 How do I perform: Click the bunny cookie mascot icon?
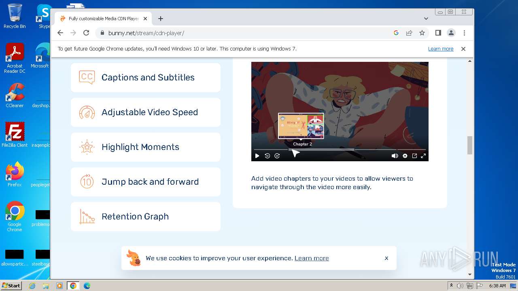click(x=134, y=258)
